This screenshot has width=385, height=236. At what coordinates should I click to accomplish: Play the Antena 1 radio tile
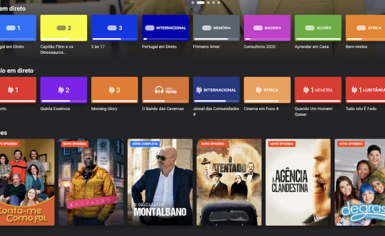point(18,90)
